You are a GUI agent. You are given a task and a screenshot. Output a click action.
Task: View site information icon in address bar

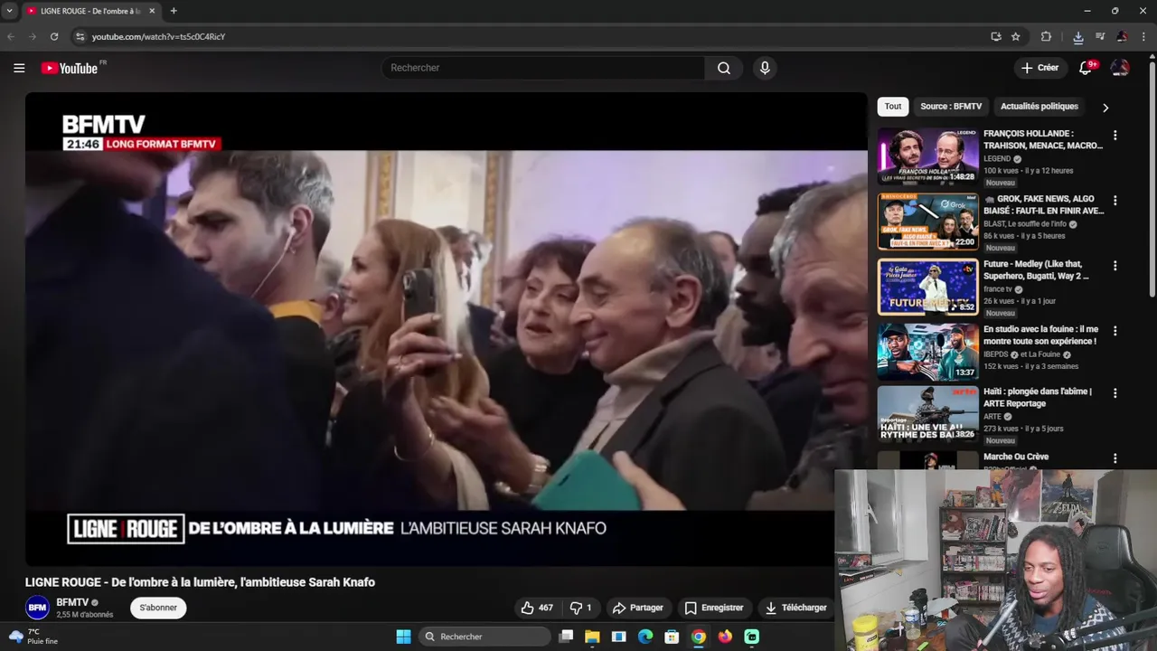[80, 36]
